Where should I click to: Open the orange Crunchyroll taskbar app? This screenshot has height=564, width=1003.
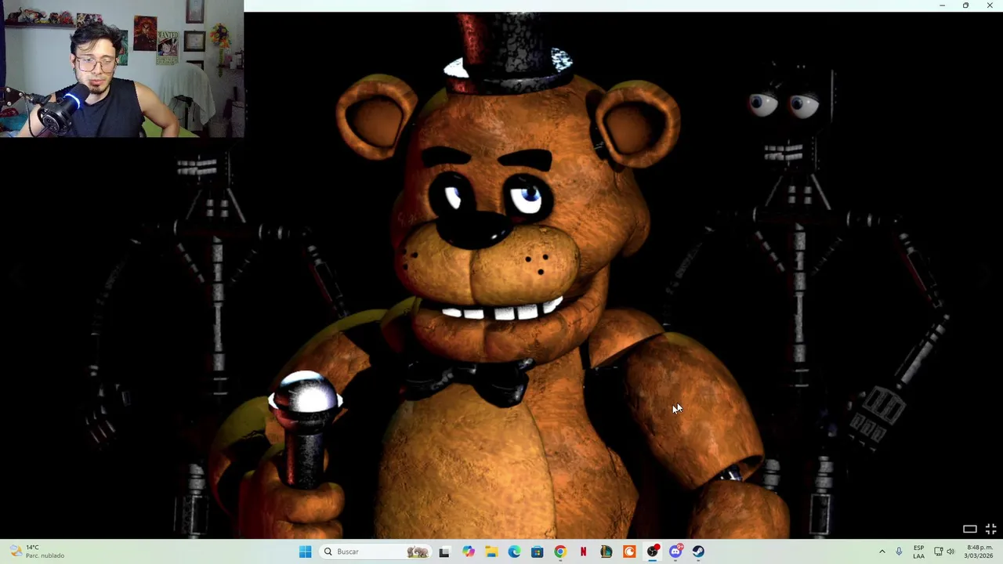pos(629,551)
